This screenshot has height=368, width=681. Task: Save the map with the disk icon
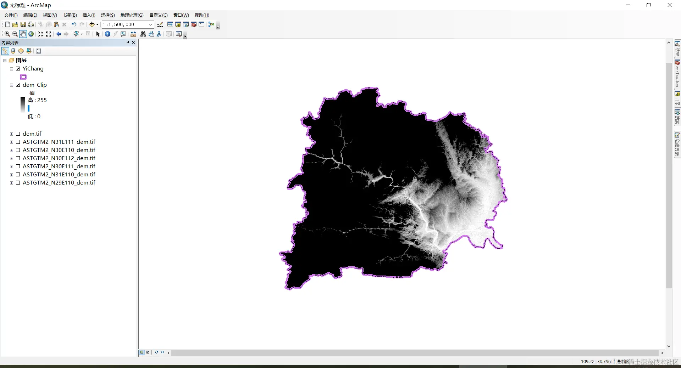[x=23, y=24]
